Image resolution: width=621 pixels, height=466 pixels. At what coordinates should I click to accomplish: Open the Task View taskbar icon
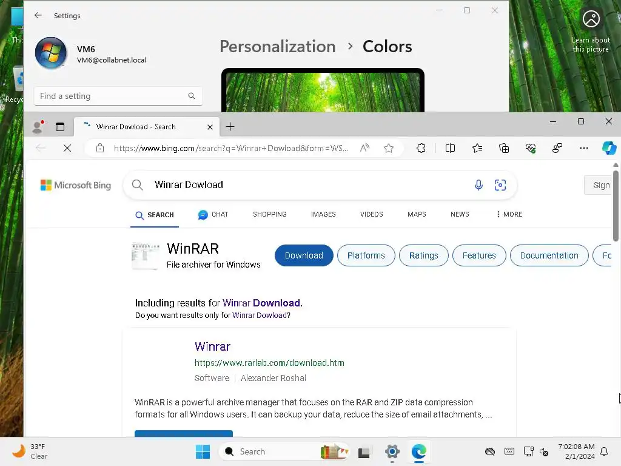(364, 452)
